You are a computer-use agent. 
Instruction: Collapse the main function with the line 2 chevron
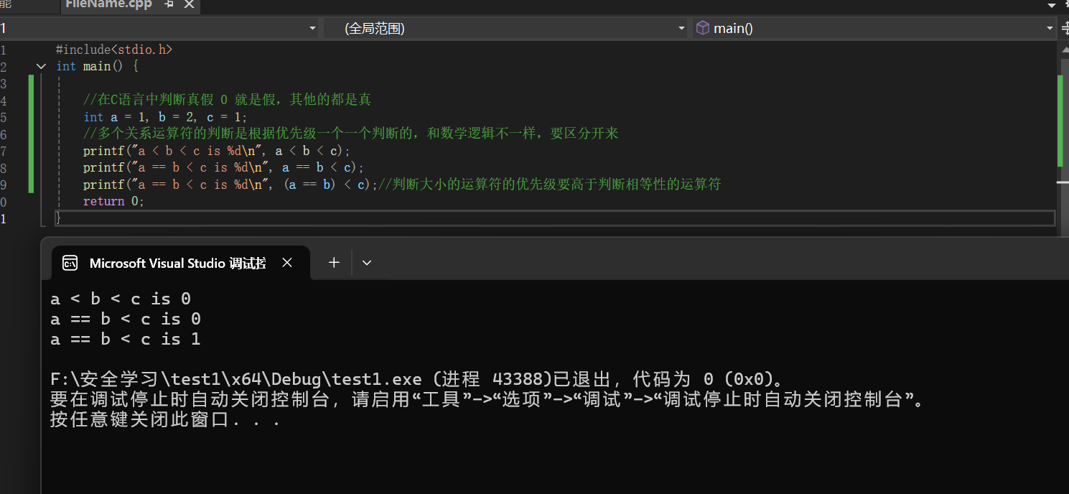coord(41,65)
